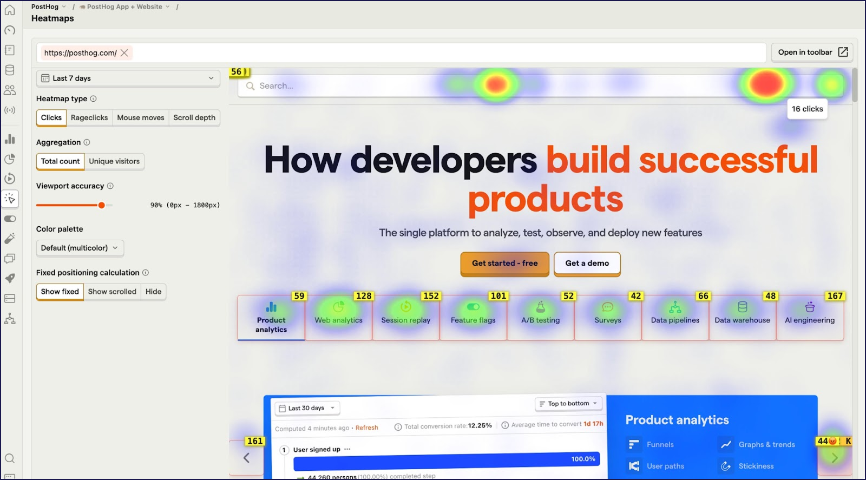The image size is (866, 480).
Task: Select the Rageclicks heatmap type
Action: pyautogui.click(x=89, y=117)
